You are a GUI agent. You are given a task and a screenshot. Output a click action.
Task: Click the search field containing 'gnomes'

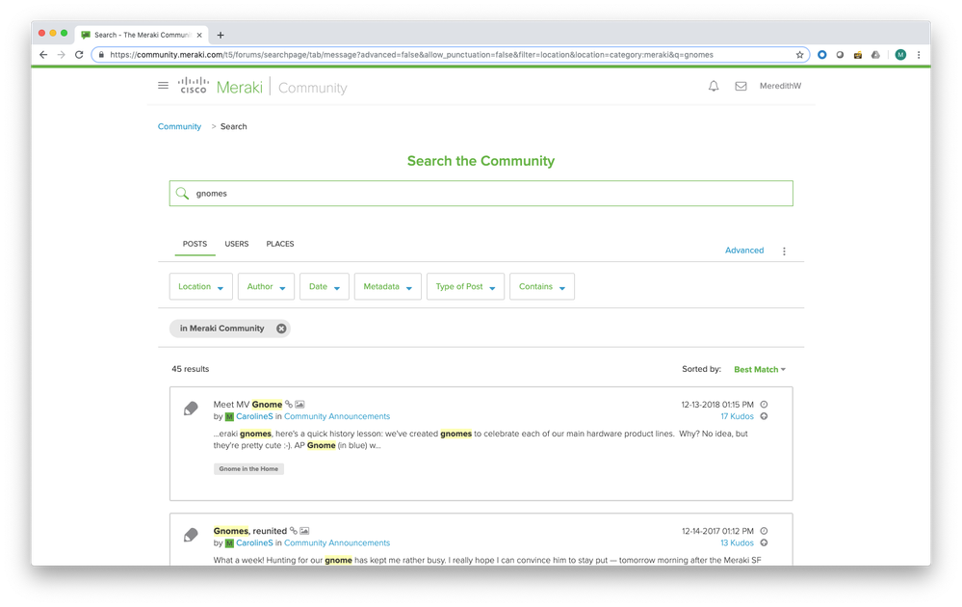click(x=481, y=194)
